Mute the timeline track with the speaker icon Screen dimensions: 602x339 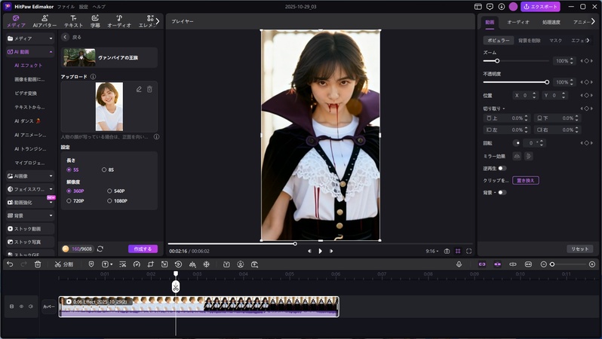tap(31, 307)
